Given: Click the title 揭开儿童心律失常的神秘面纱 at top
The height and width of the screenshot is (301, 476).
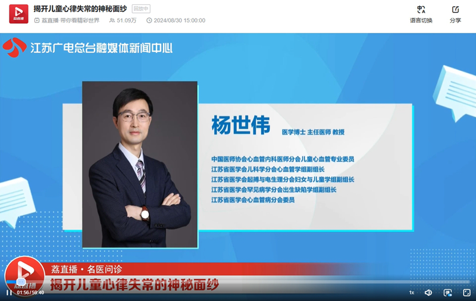Looking at the screenshot, I should click(x=80, y=9).
